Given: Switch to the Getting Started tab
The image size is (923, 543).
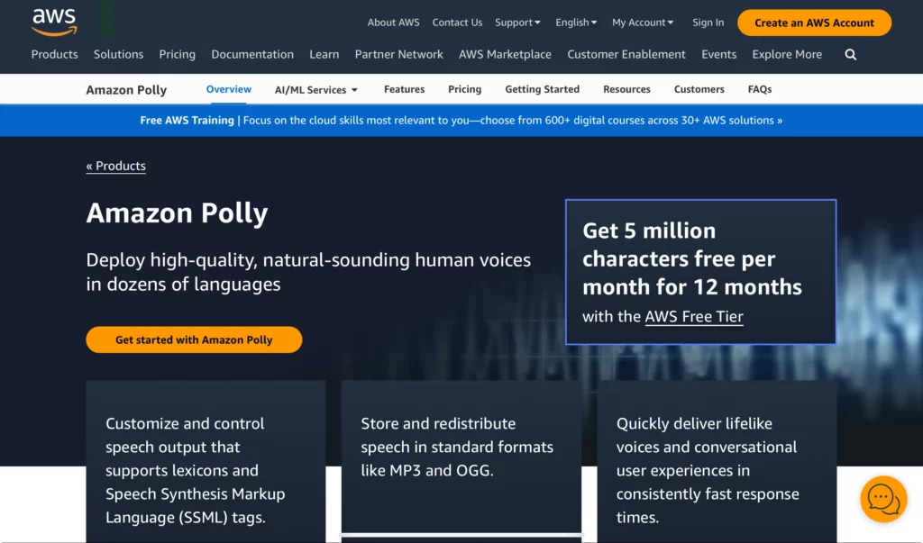Looking at the screenshot, I should point(542,89).
